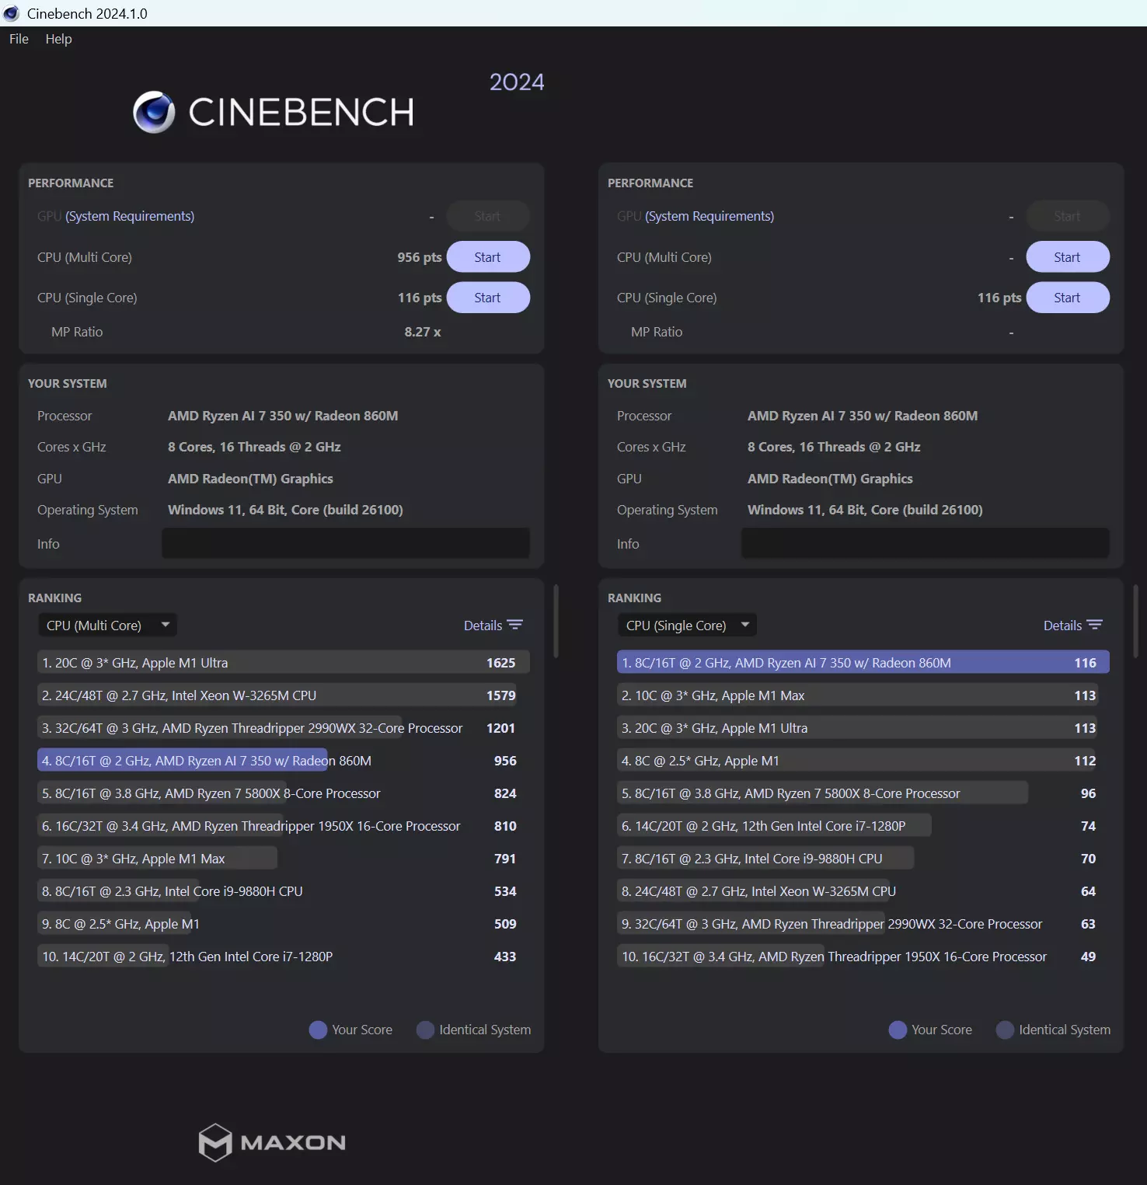
Task: Toggle Details view in left ranking
Action: (x=493, y=626)
